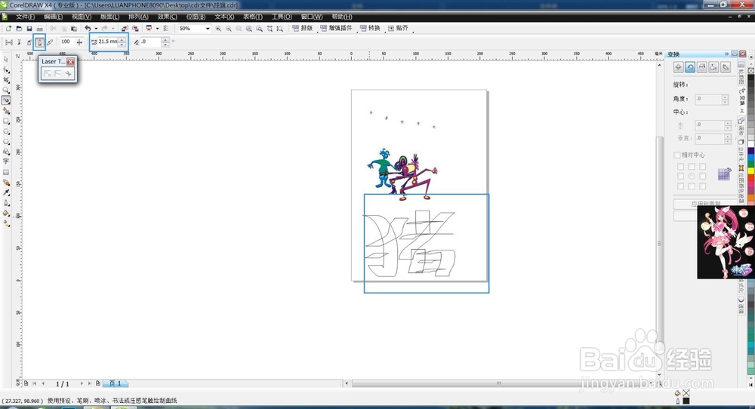755x409 pixels.
Task: Click the Export icon
Action: tap(135, 29)
